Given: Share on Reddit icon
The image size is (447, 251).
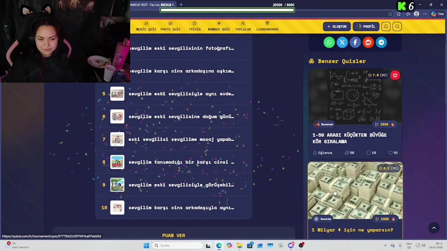Looking at the screenshot, I should click(368, 43).
